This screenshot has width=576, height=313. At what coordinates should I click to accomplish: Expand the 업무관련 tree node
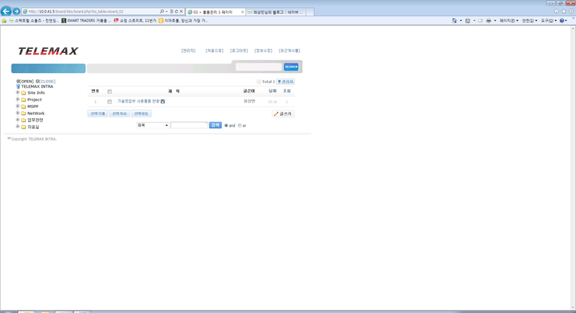point(18,120)
